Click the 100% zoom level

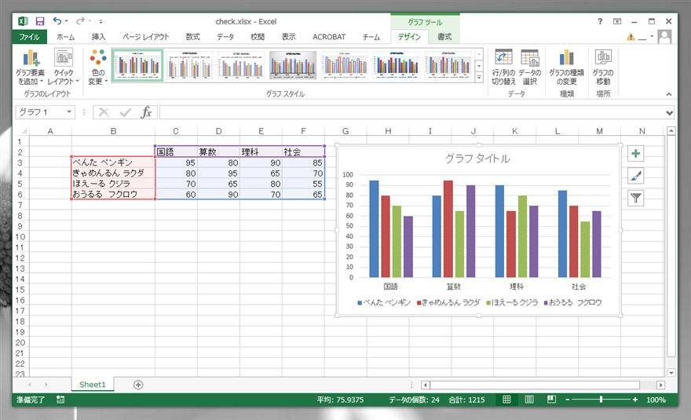click(x=656, y=400)
